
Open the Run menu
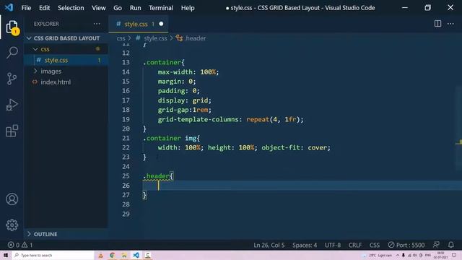click(x=135, y=8)
